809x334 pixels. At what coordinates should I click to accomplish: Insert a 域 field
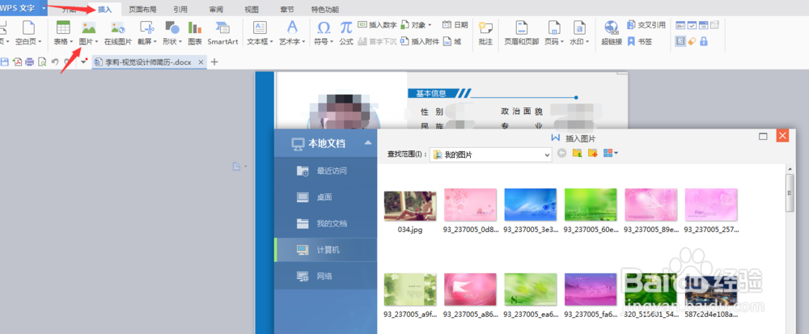click(452, 42)
